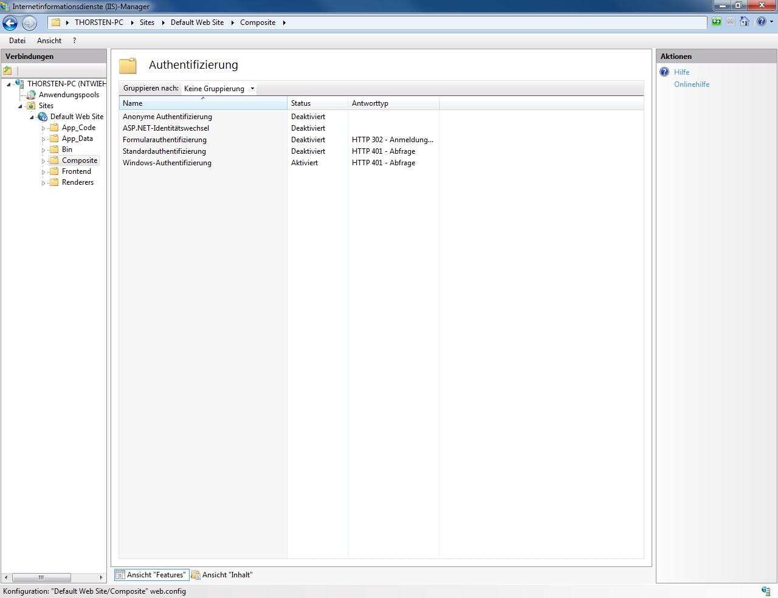Select the Windows-Authentifizierung row
This screenshot has width=778, height=598.
point(167,163)
